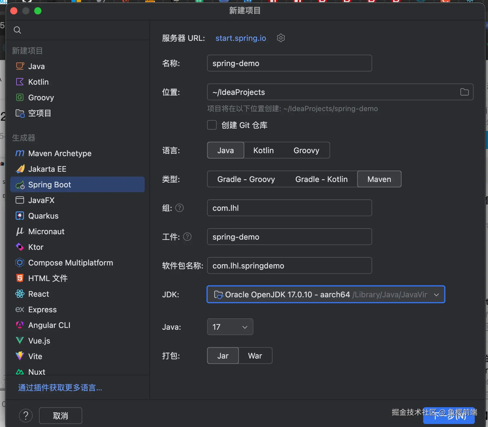Click the Groovy icon in sidebar
The height and width of the screenshot is (427, 488).
[20, 97]
